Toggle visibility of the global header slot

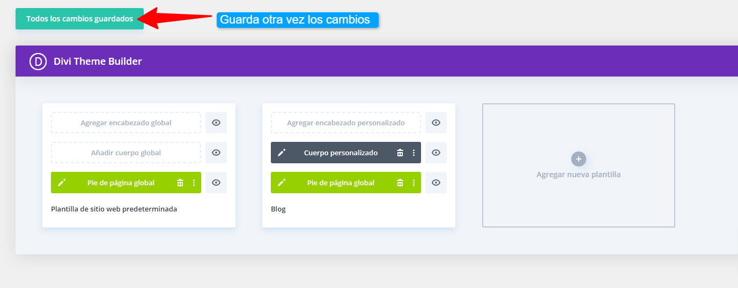216,123
